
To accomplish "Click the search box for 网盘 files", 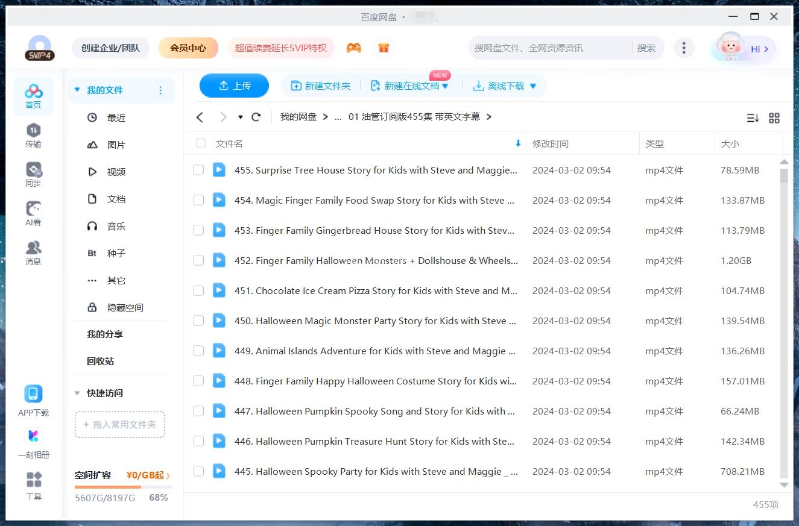I will tap(549, 48).
